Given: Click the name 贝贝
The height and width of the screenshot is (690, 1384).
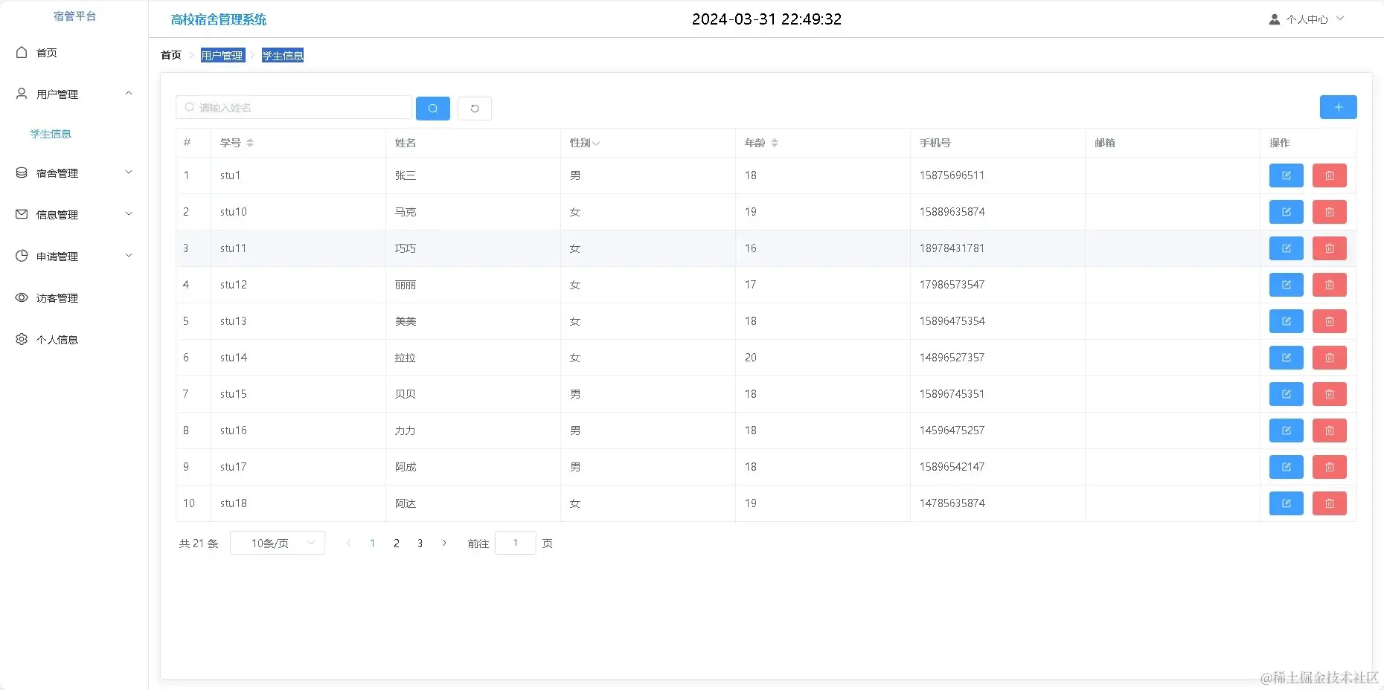Looking at the screenshot, I should pos(406,394).
